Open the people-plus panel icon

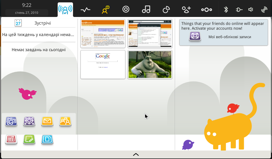[x=186, y=10]
